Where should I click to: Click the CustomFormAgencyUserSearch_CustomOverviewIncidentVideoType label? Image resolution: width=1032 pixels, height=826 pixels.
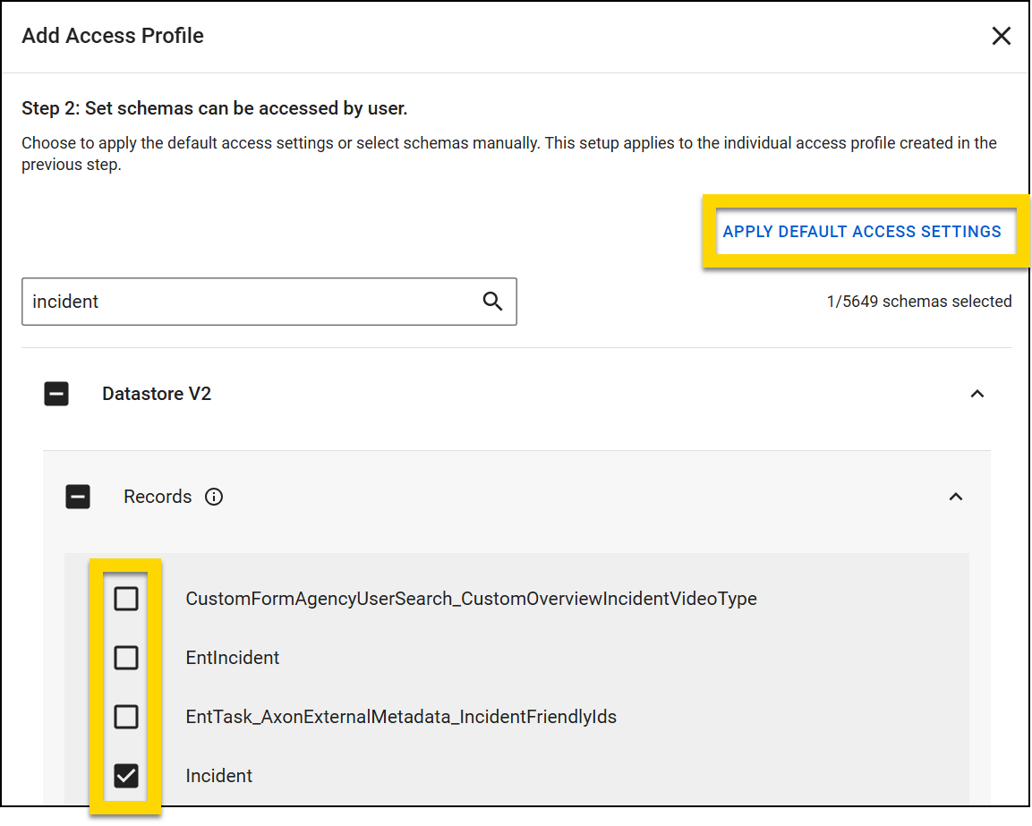(x=471, y=599)
